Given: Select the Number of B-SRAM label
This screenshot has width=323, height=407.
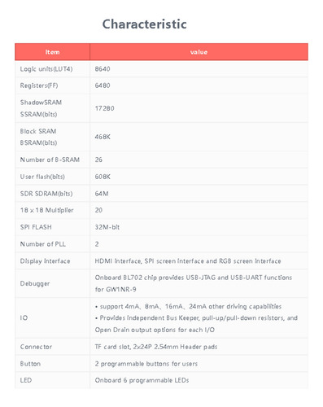Looking at the screenshot, I should coord(50,160).
